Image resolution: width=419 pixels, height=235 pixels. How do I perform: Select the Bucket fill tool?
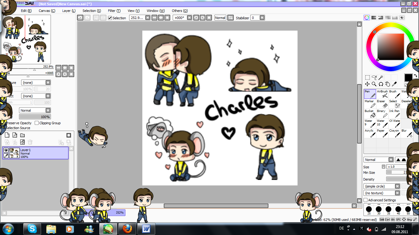[x=370, y=114]
